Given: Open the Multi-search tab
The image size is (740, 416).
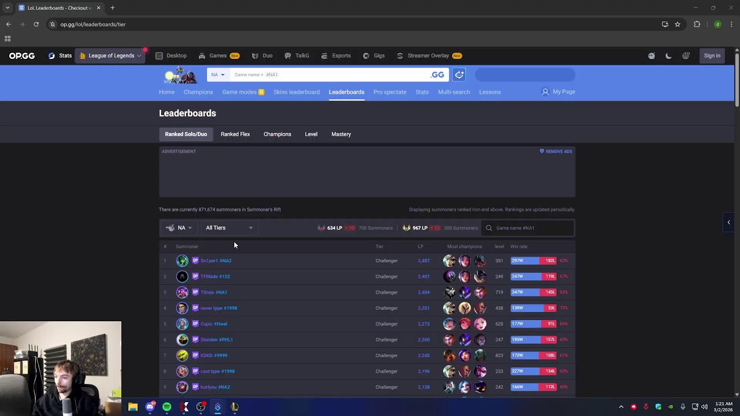Looking at the screenshot, I should tap(454, 92).
